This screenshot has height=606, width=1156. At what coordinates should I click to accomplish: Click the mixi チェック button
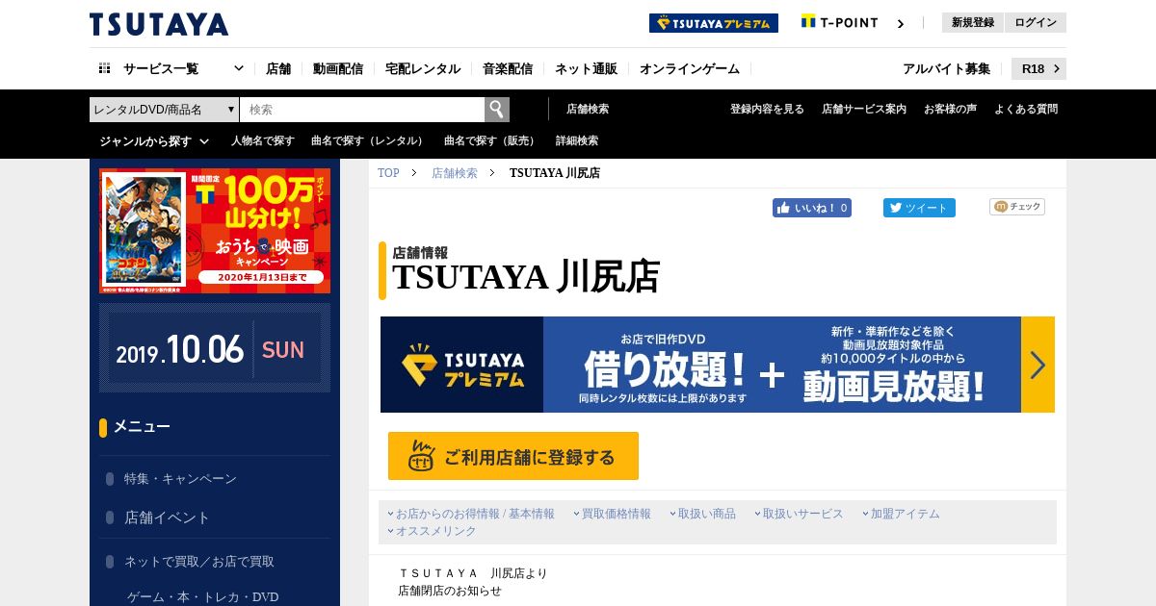[x=1017, y=207]
